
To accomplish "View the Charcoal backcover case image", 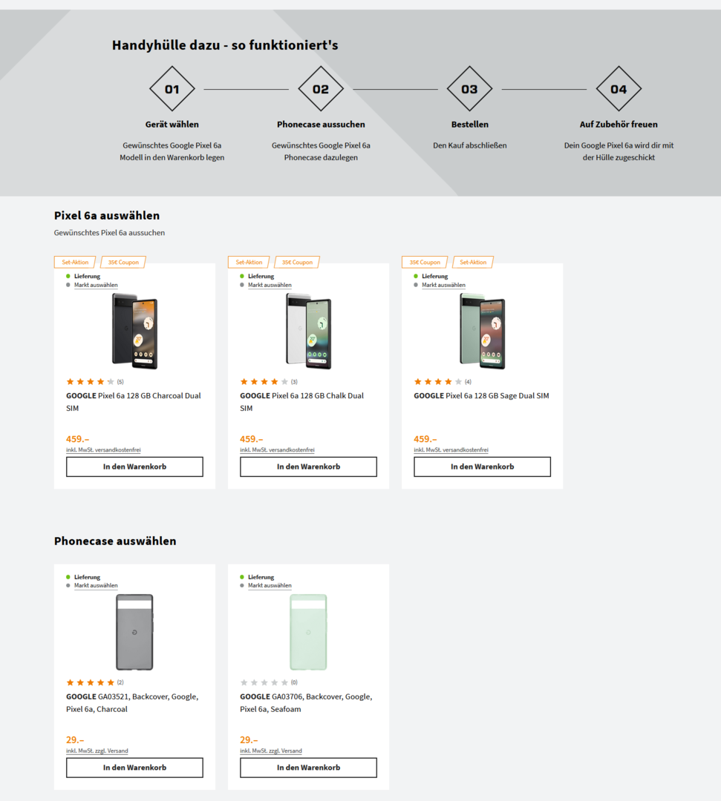I will click(134, 632).
